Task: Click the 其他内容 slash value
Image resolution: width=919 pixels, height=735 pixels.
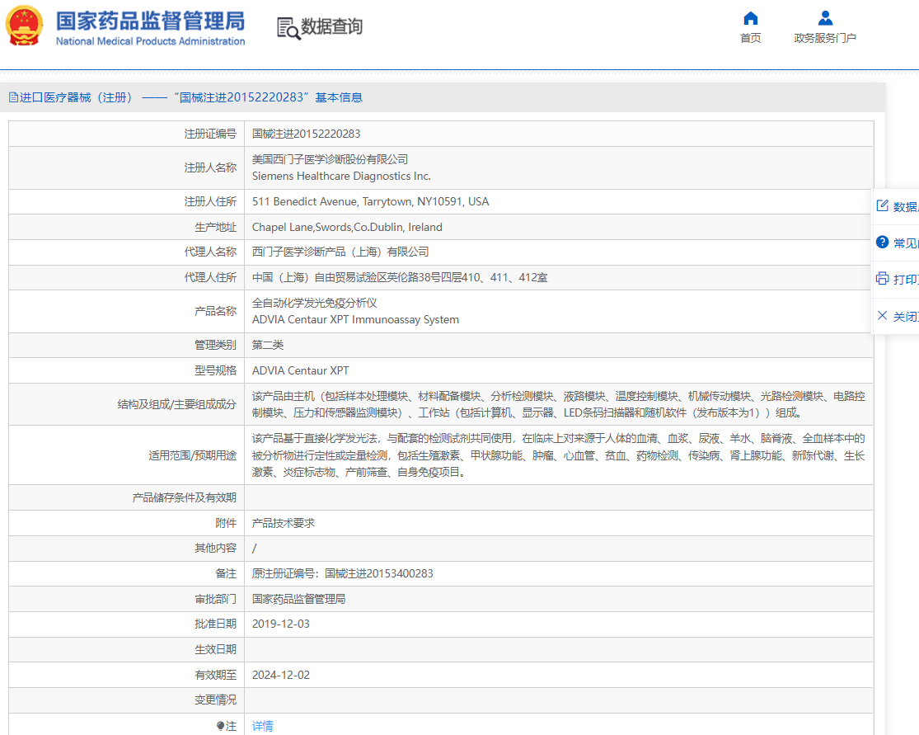Action: 255,549
